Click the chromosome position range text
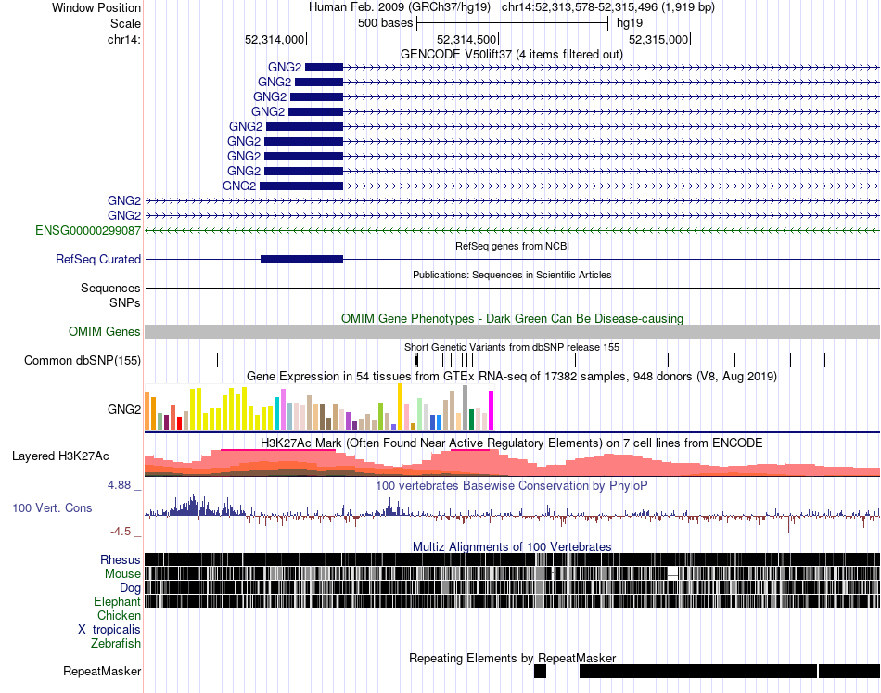This screenshot has width=881, height=693. [608, 7]
